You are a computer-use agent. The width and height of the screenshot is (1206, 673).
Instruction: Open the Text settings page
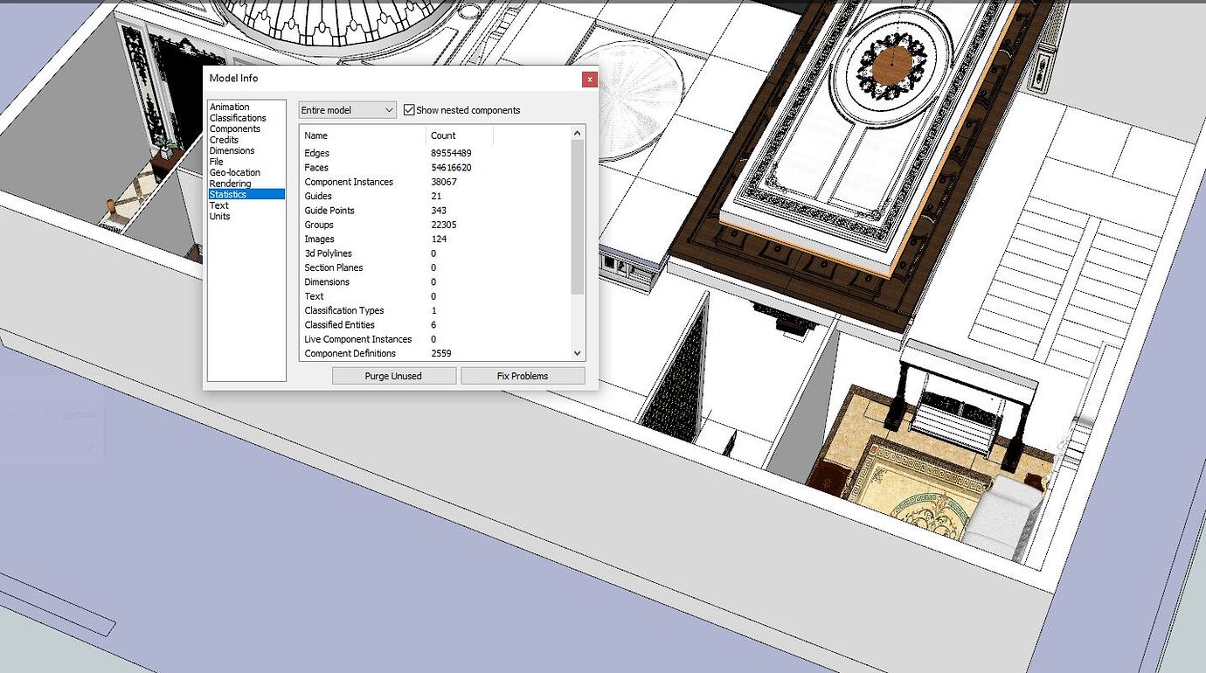pyautogui.click(x=218, y=205)
